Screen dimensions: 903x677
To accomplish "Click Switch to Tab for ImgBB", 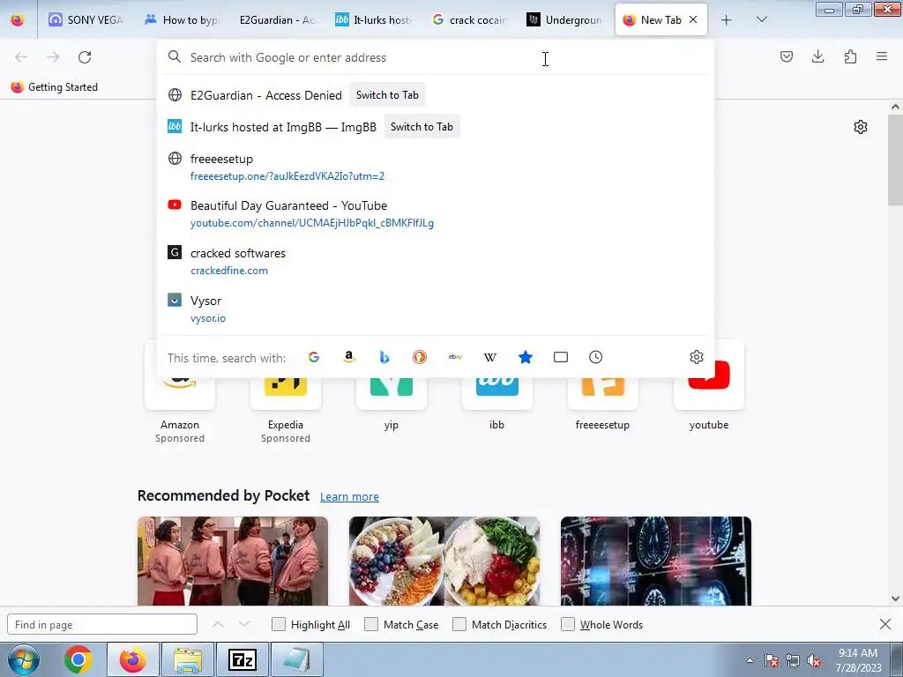I will (x=422, y=127).
